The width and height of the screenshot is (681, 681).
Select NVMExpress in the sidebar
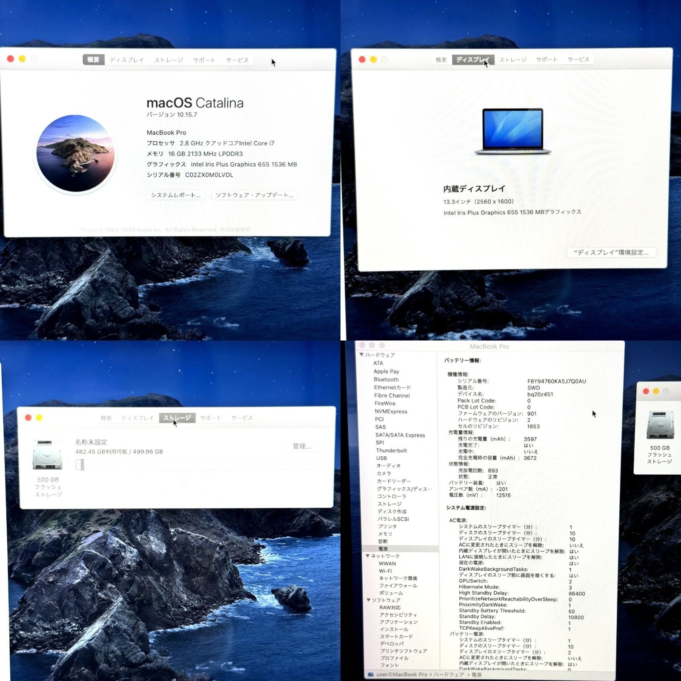(x=391, y=412)
